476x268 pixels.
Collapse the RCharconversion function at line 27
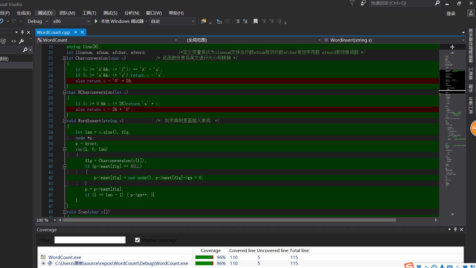[x=65, y=92]
